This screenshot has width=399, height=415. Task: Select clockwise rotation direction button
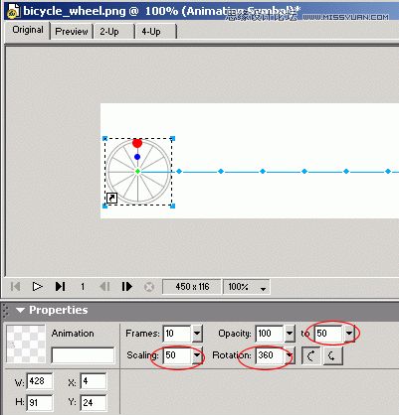pyautogui.click(x=311, y=355)
